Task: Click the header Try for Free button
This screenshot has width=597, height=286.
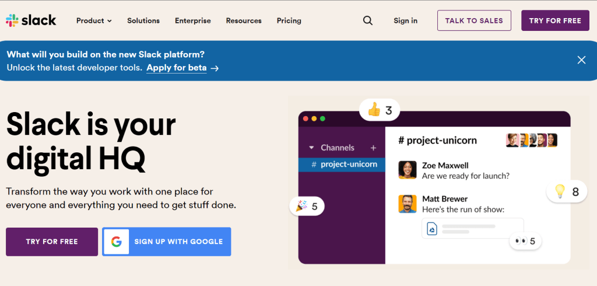Action: 555,20
